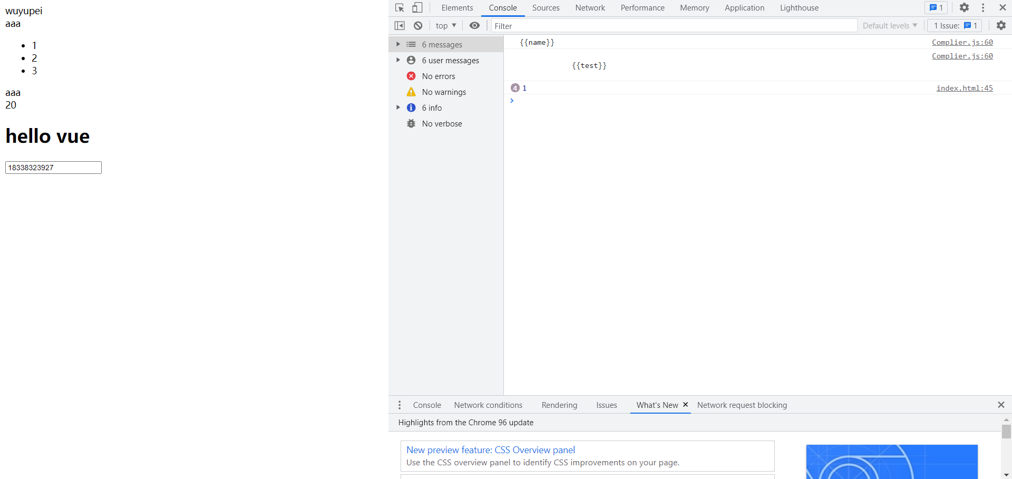The image size is (1012, 479).
Task: Click the 20 text on page
Action: coord(11,105)
